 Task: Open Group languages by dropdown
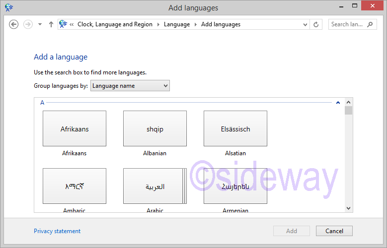(130, 86)
